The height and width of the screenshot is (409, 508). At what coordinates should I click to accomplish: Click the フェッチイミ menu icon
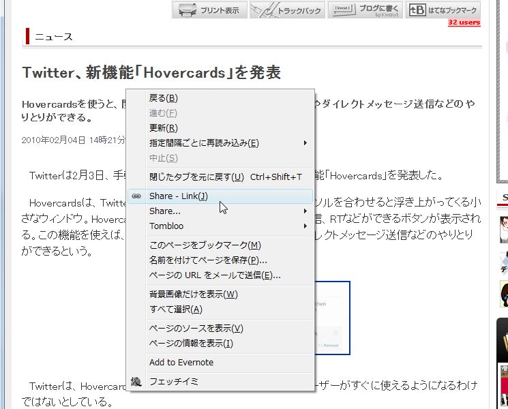pos(136,382)
